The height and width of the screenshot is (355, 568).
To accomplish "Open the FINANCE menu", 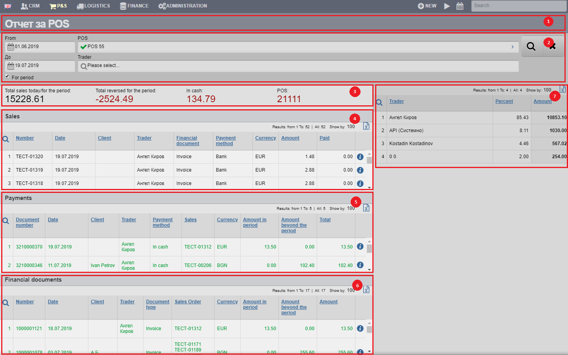I will coord(134,6).
